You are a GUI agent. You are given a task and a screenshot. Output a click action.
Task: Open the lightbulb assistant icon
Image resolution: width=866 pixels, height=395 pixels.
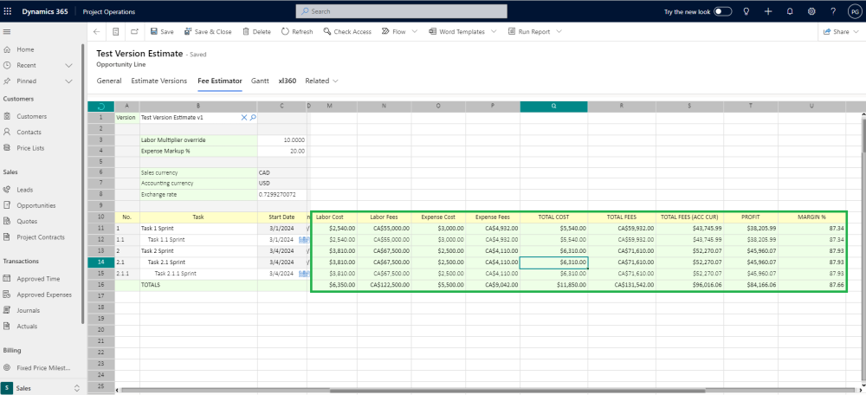pyautogui.click(x=746, y=11)
